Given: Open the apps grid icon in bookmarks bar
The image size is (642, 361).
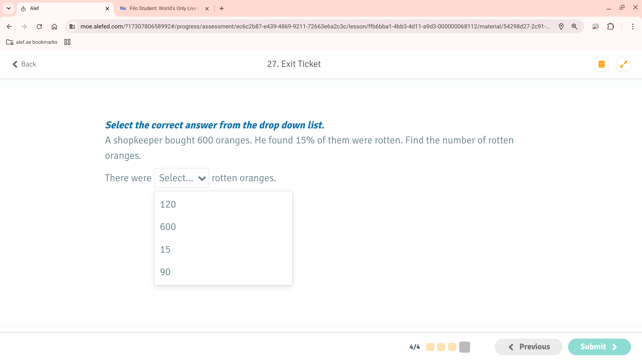Looking at the screenshot, I should pos(67,42).
